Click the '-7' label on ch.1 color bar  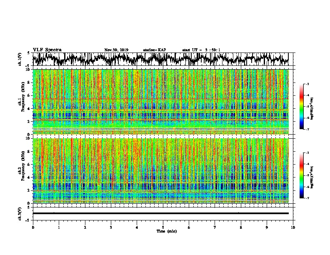click(307, 129)
